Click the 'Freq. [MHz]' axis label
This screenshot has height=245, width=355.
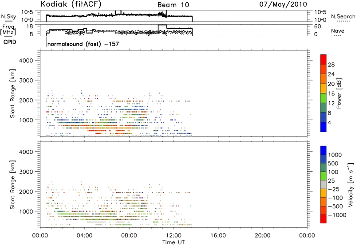(8, 30)
